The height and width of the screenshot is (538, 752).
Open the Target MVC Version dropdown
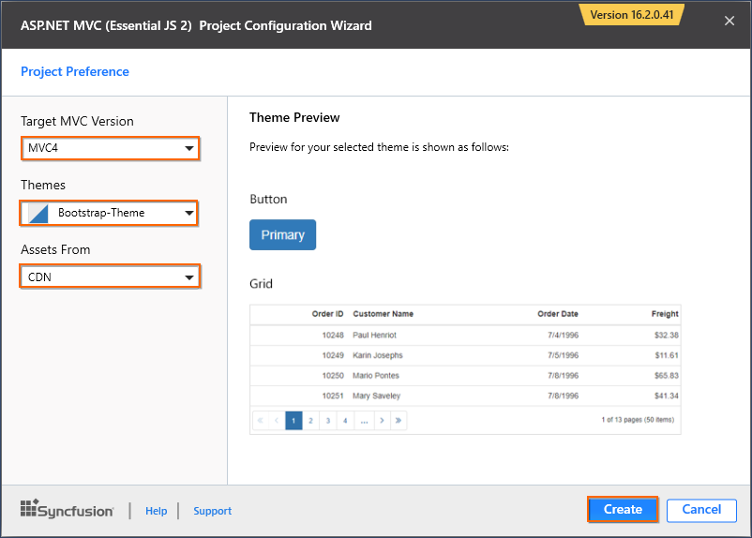(x=110, y=148)
